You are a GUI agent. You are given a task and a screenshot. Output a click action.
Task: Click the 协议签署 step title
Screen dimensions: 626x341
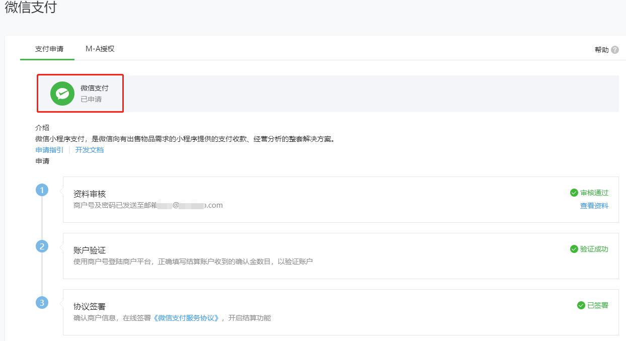point(90,307)
